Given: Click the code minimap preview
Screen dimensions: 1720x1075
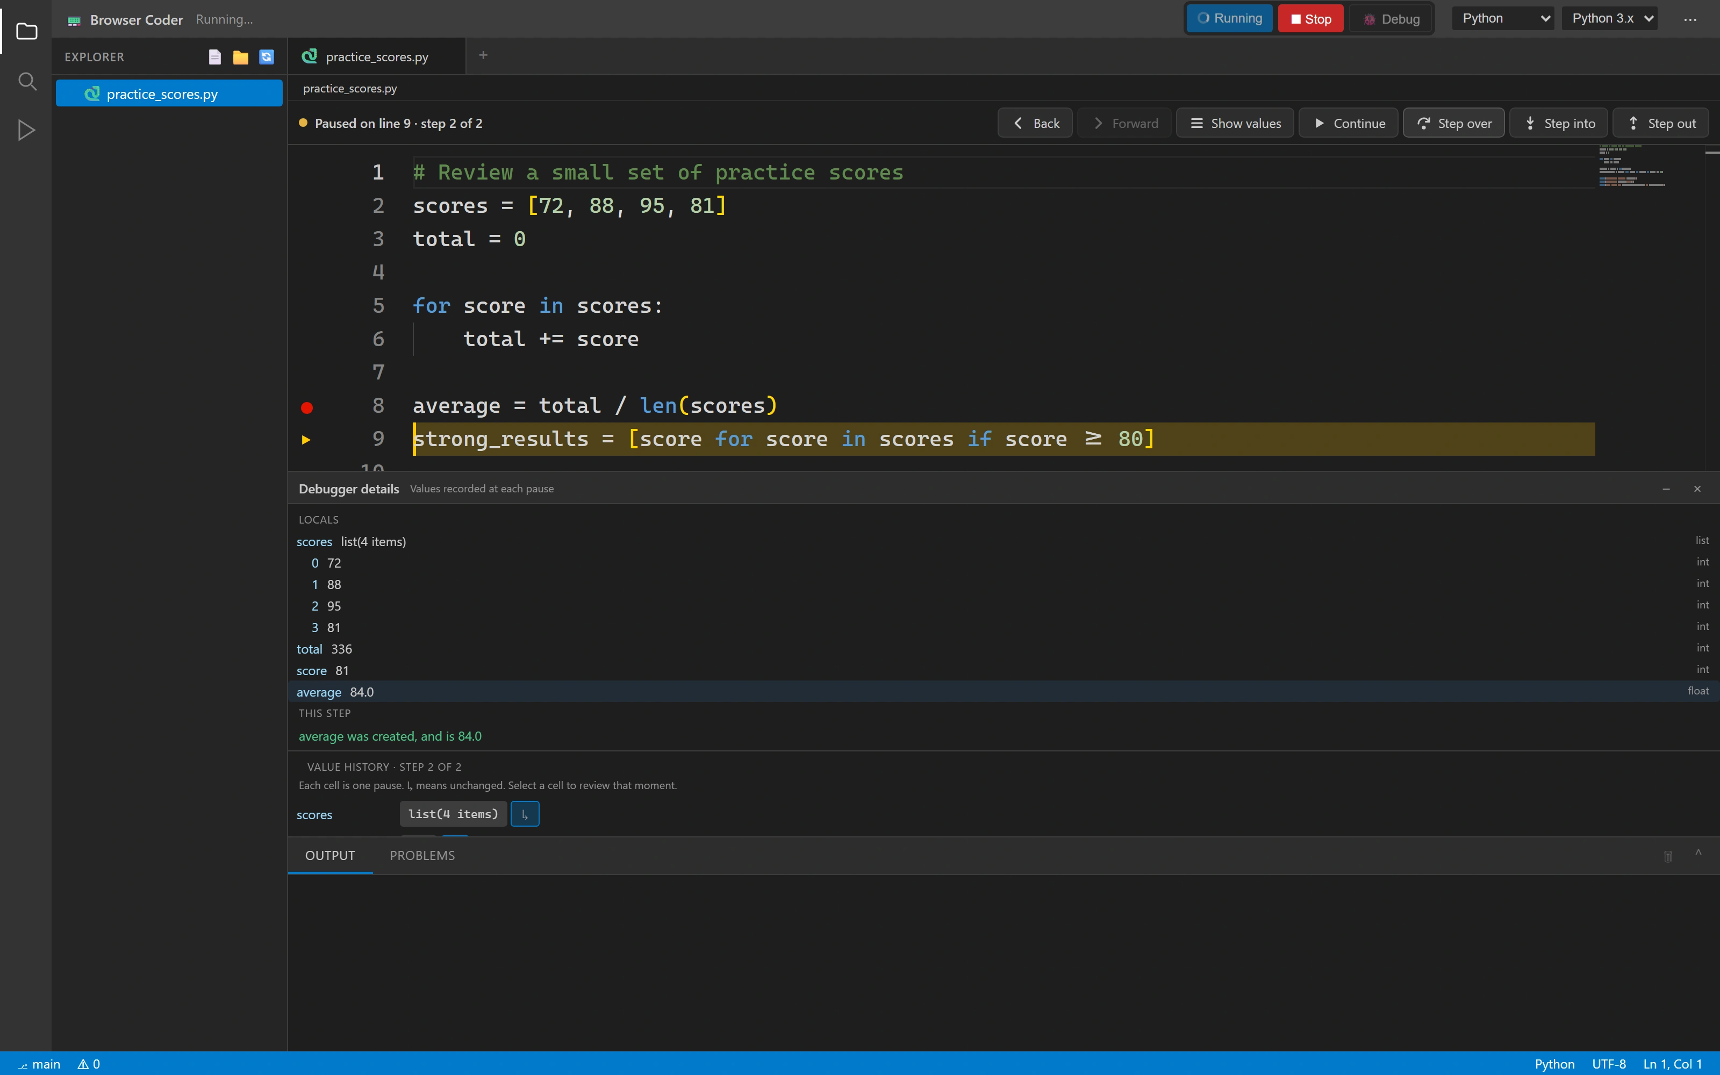Looking at the screenshot, I should click(1632, 166).
